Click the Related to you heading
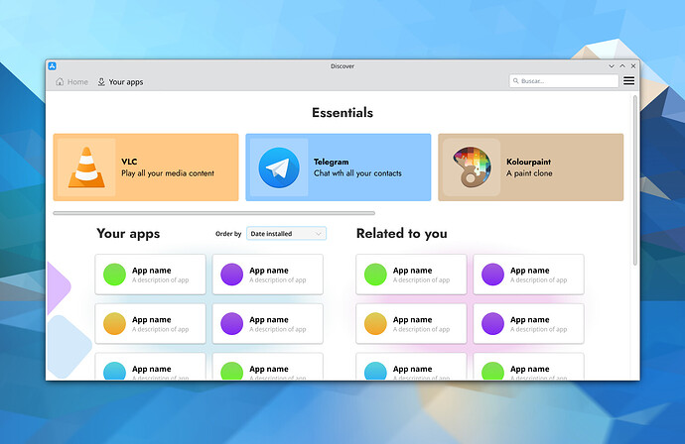The width and height of the screenshot is (685, 444). click(x=402, y=234)
